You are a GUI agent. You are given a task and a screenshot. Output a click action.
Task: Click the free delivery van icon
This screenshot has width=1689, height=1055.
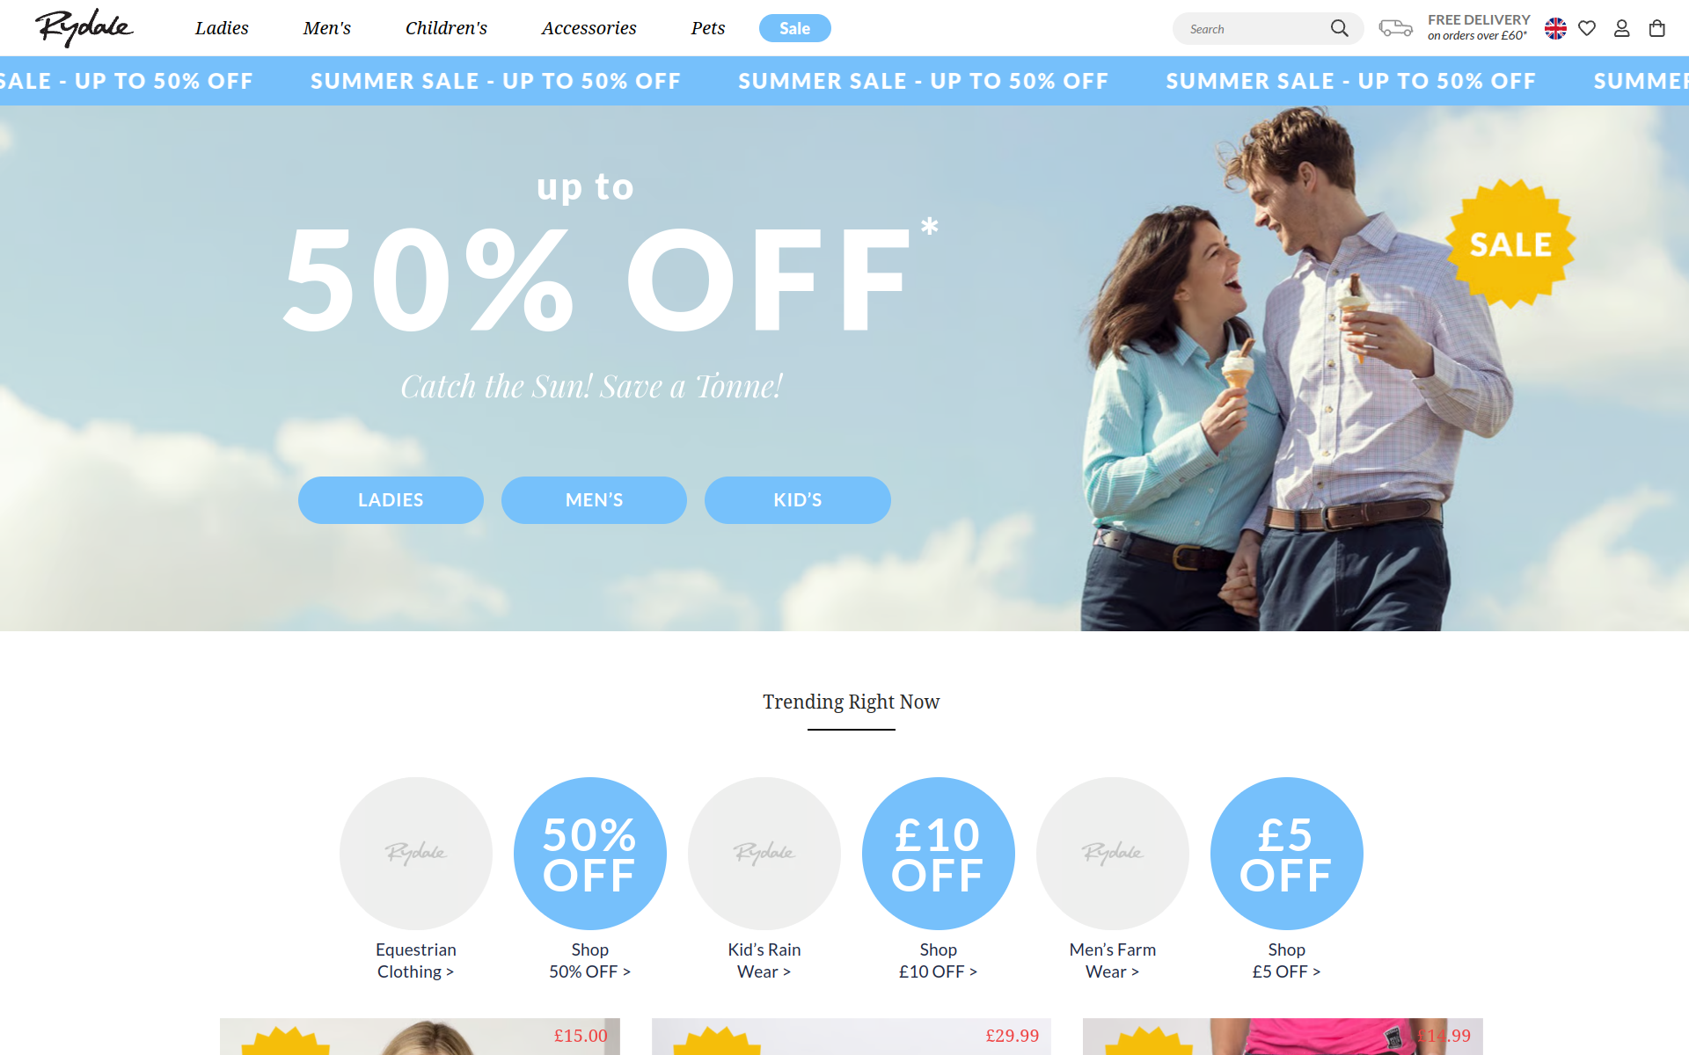coord(1395,28)
